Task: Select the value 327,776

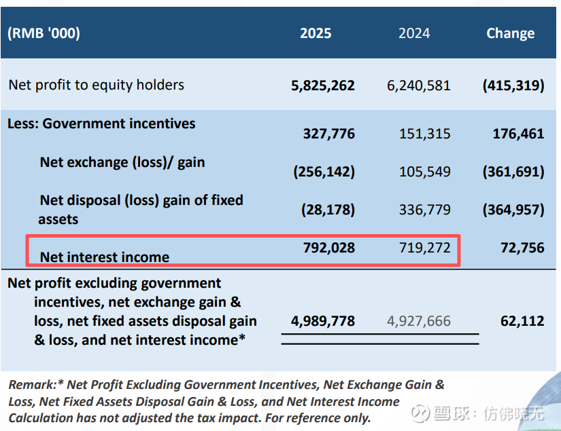Action: tap(329, 134)
